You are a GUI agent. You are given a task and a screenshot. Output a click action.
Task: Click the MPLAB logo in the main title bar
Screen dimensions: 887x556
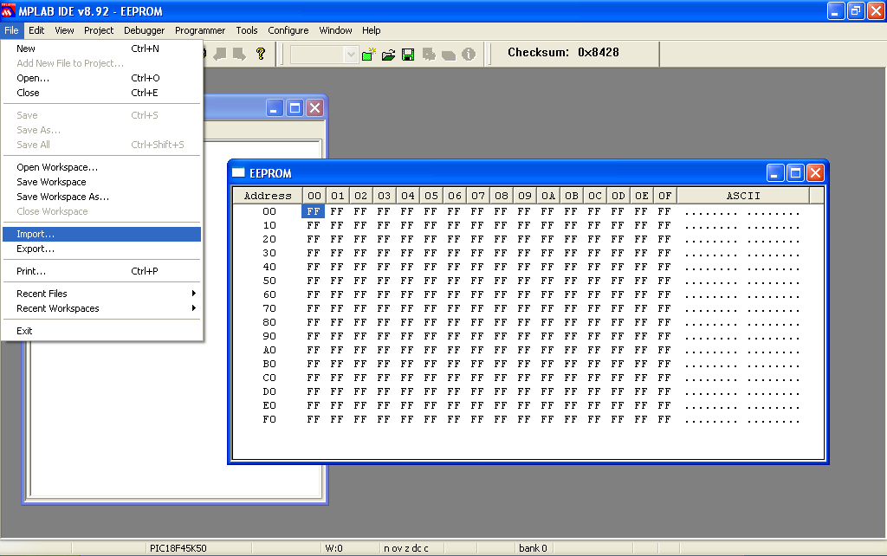(x=9, y=10)
